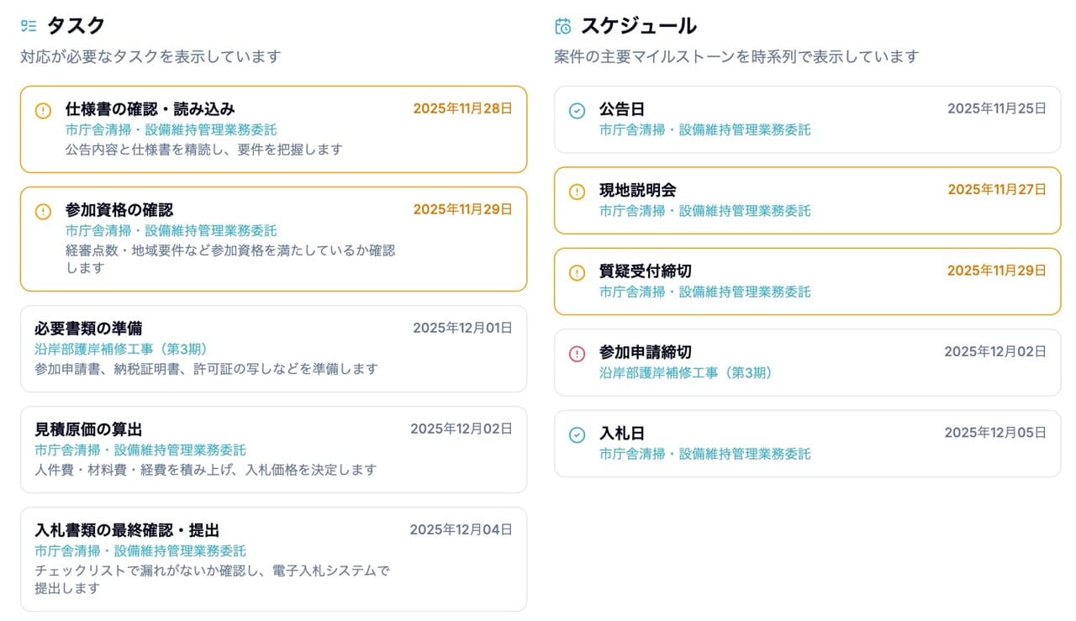Click warning icon on 質疑受付締切 milestone

tap(577, 272)
